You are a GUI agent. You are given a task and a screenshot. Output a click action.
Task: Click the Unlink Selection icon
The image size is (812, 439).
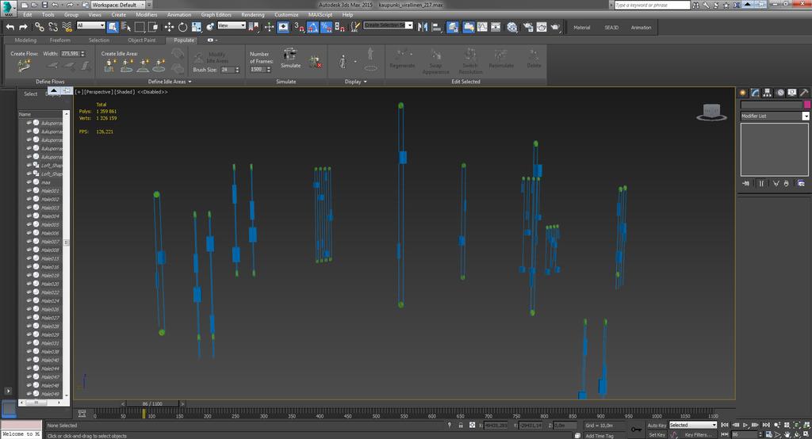tap(53, 27)
